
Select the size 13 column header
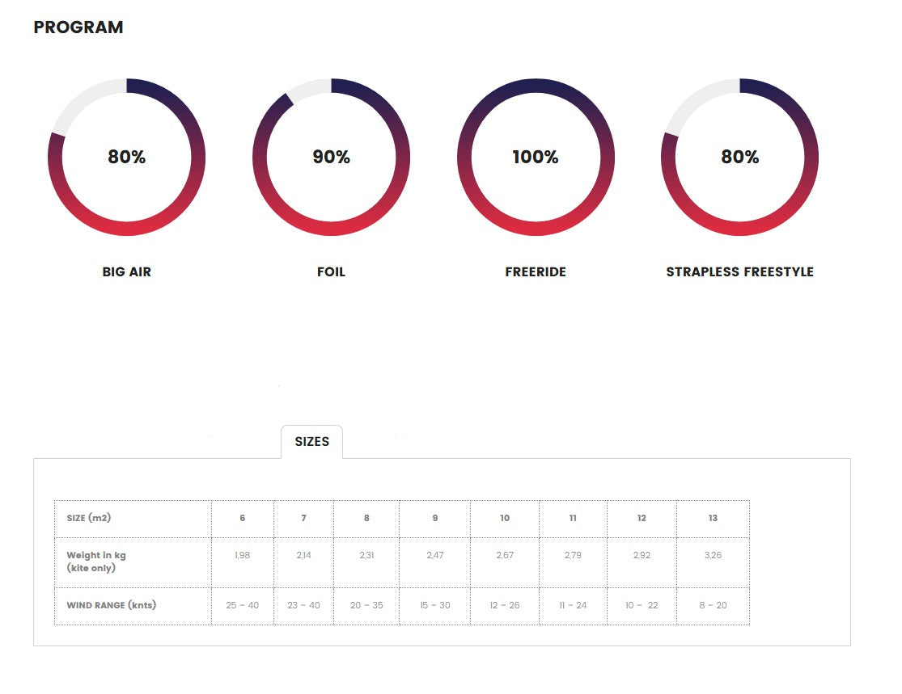click(x=713, y=518)
